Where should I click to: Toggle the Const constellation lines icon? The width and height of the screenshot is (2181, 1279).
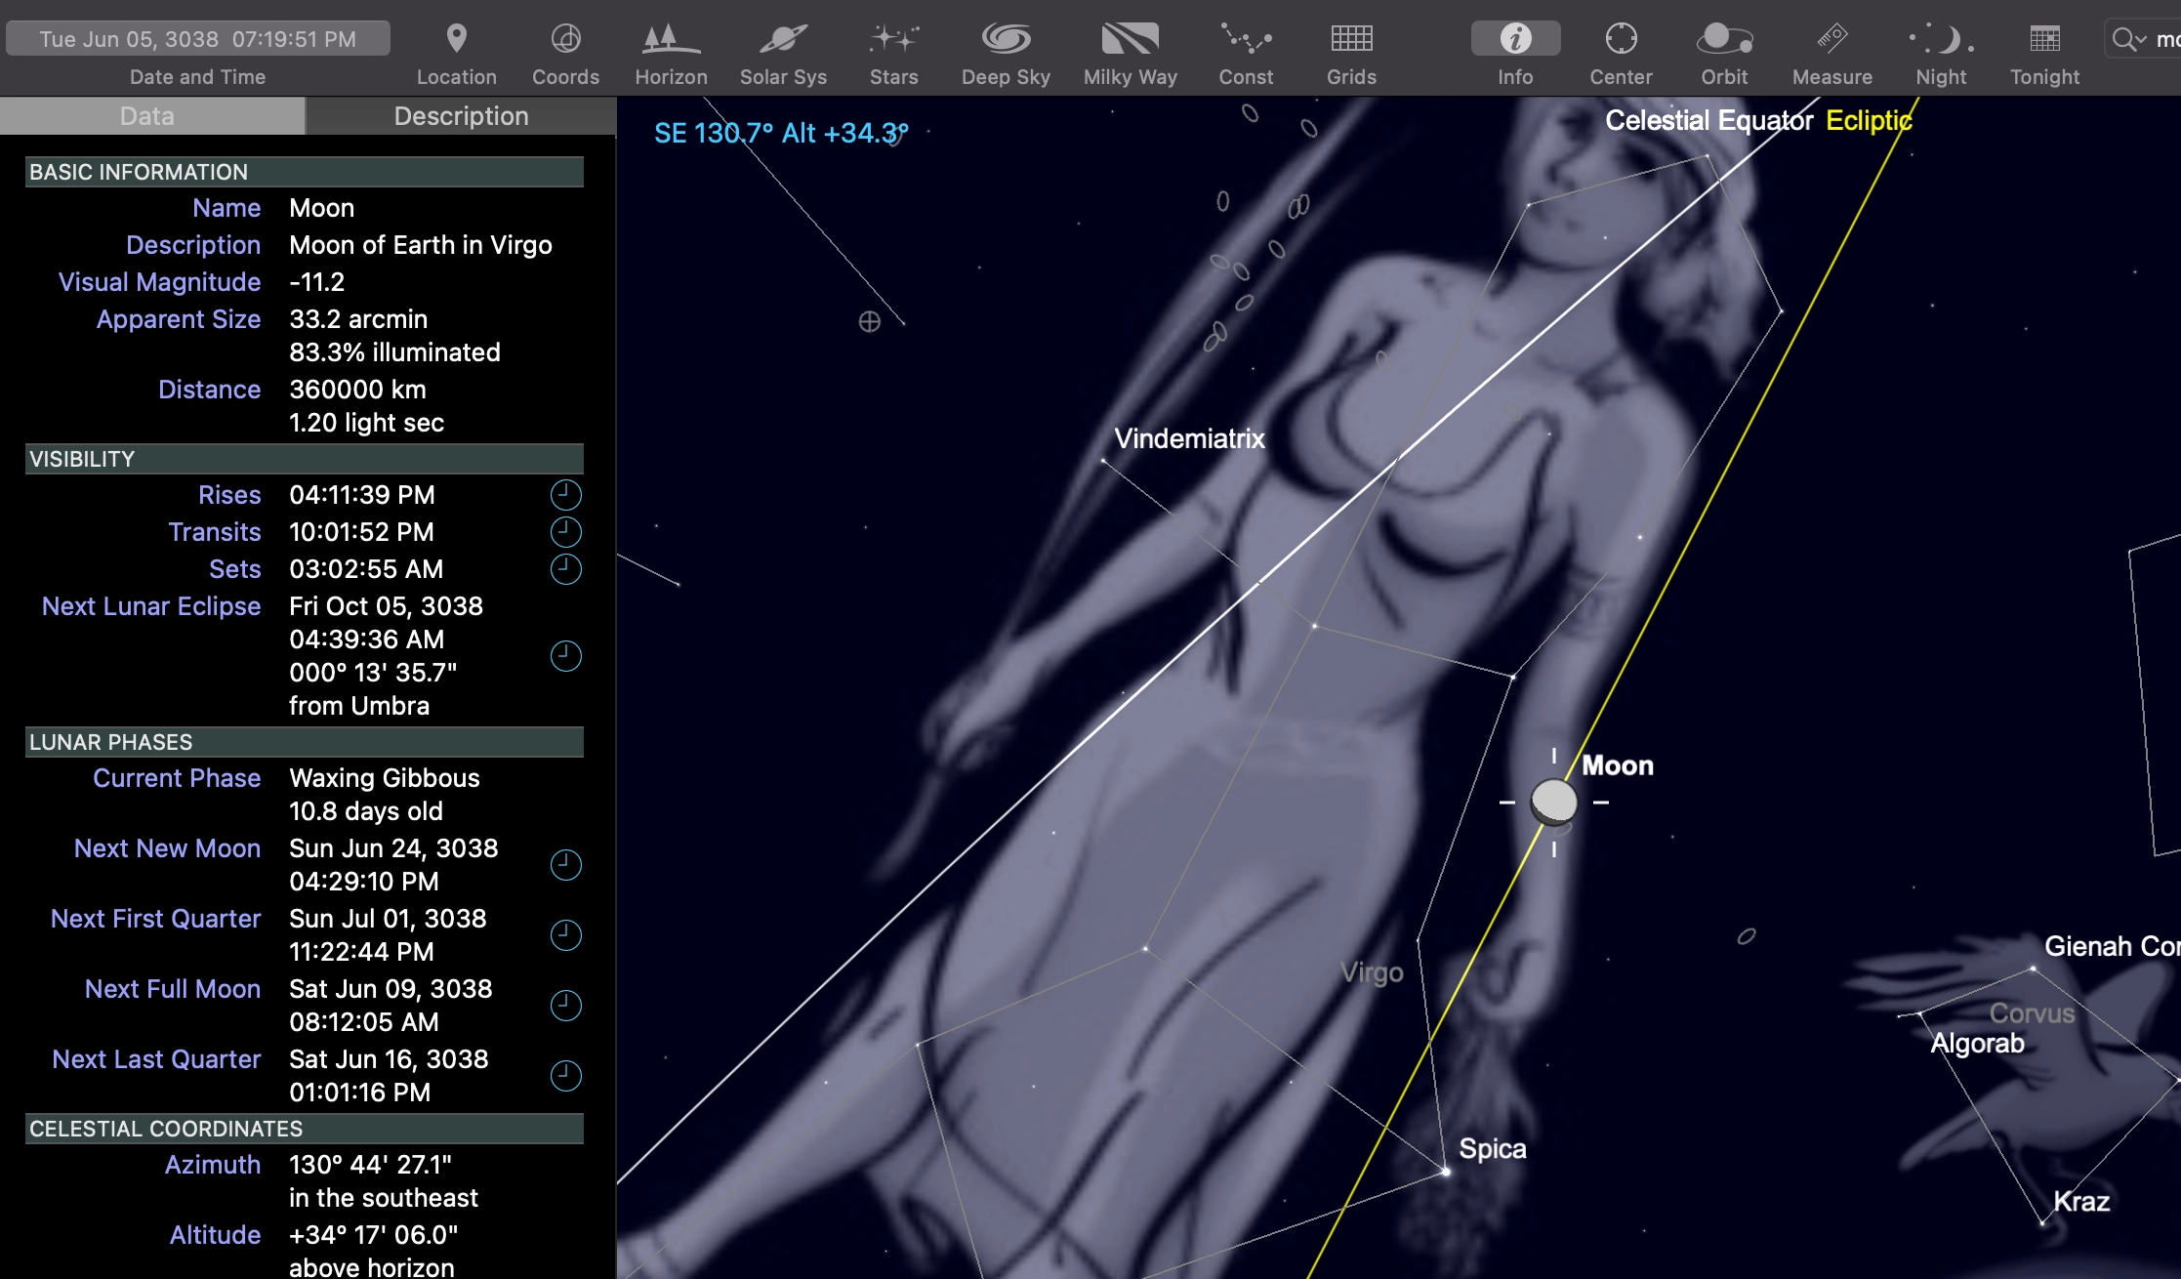[x=1246, y=39]
